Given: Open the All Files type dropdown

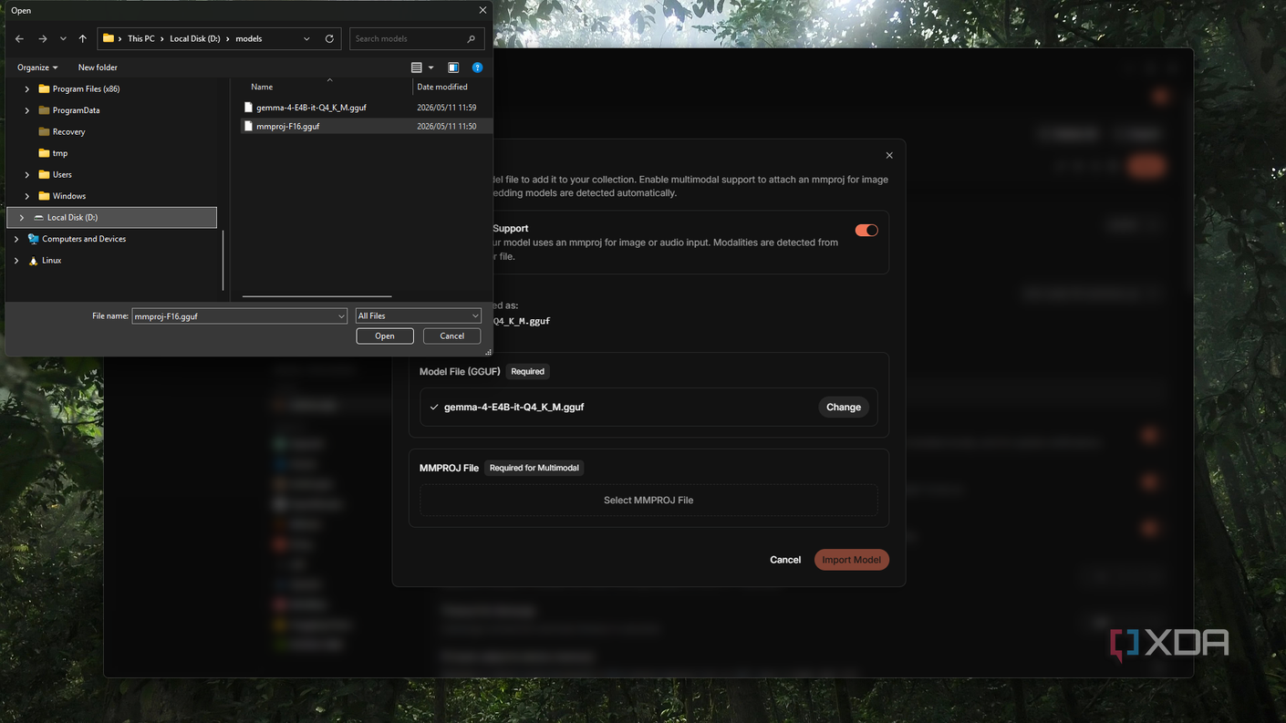Looking at the screenshot, I should click(x=418, y=316).
